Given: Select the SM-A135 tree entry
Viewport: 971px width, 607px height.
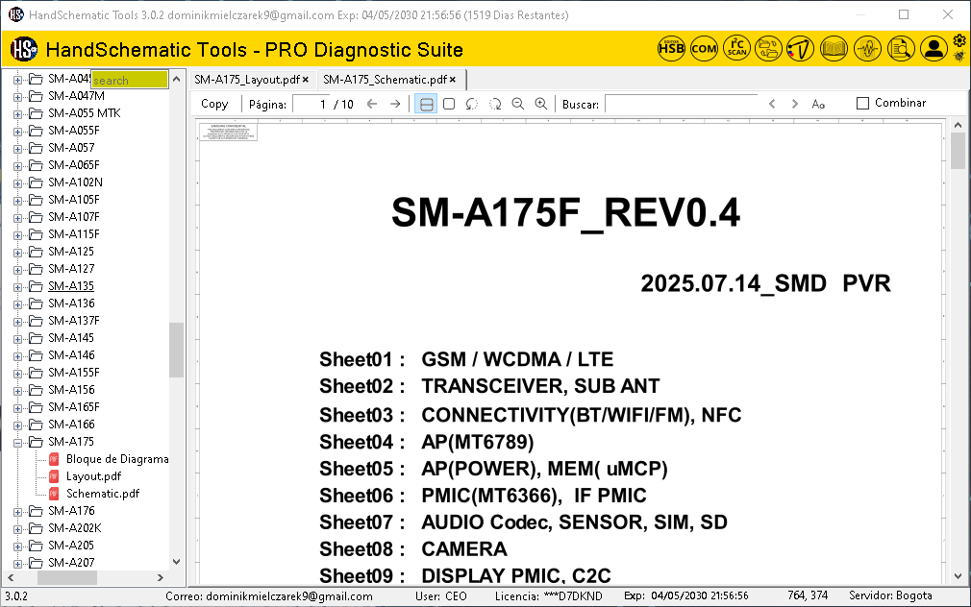Looking at the screenshot, I should pyautogui.click(x=71, y=286).
